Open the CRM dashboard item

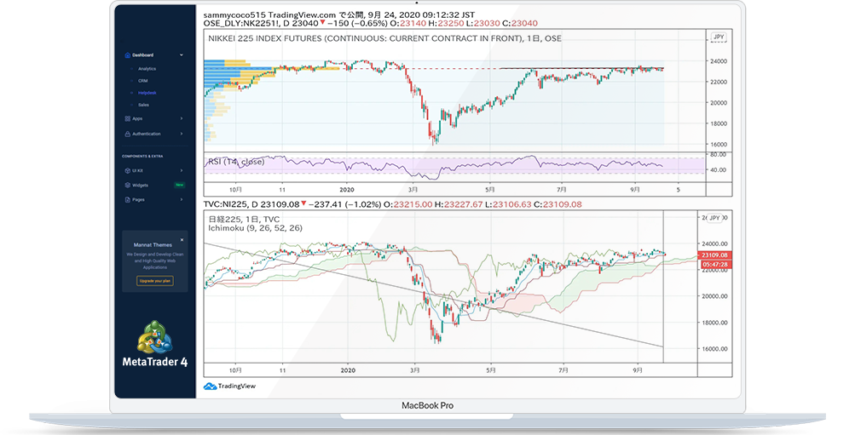coord(142,81)
